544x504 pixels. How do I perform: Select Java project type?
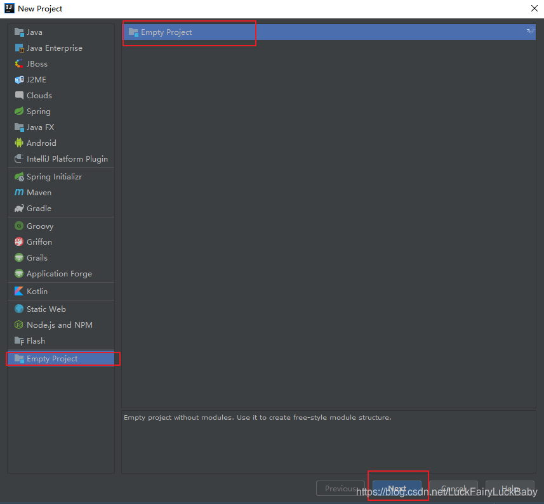[61, 32]
